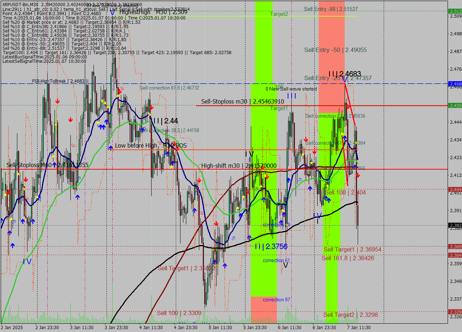Click the green 2.512 price tag on axis
This screenshot has width=462, height=332.
(455, 11)
